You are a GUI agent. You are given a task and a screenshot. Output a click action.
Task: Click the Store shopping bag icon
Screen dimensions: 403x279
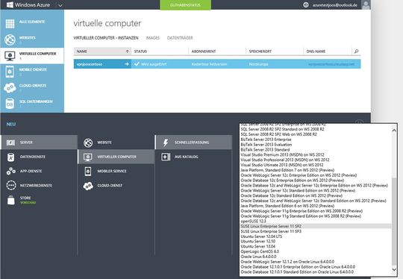click(x=11, y=200)
